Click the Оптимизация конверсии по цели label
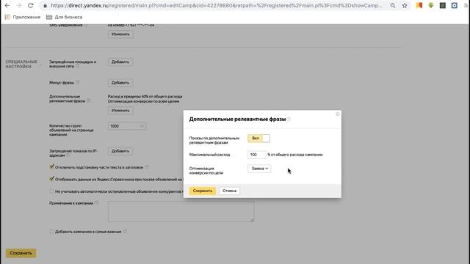 [x=206, y=171]
